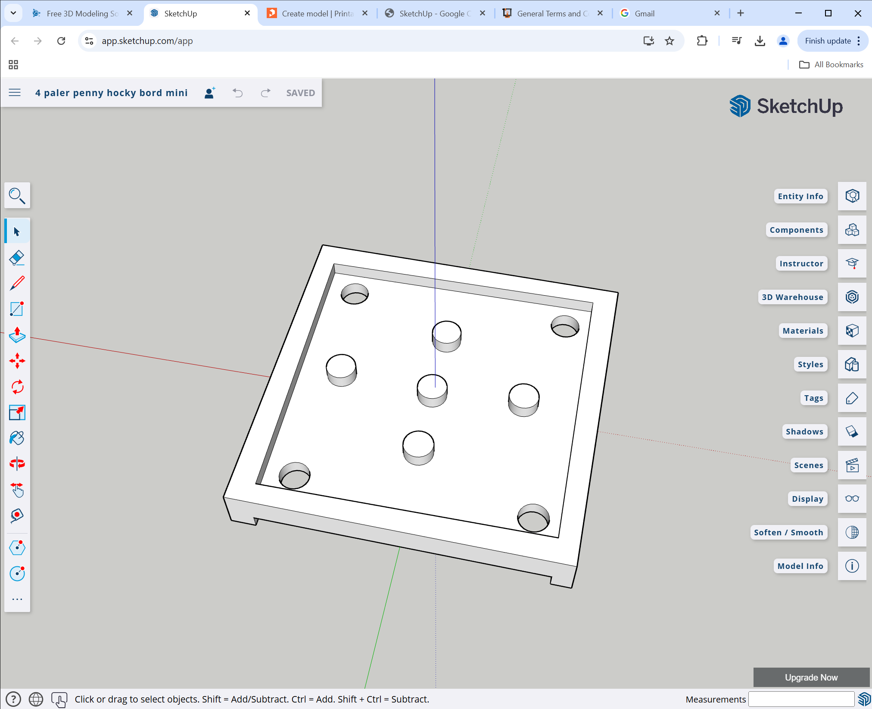Click the SketchUp logo in bottom-right corner
Viewport: 872px width, 709px height.
coord(864,699)
